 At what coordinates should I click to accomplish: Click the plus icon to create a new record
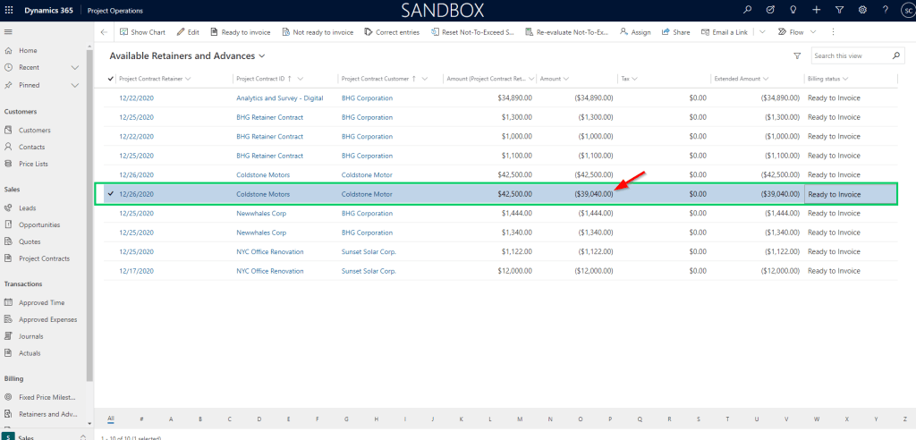[x=816, y=10]
